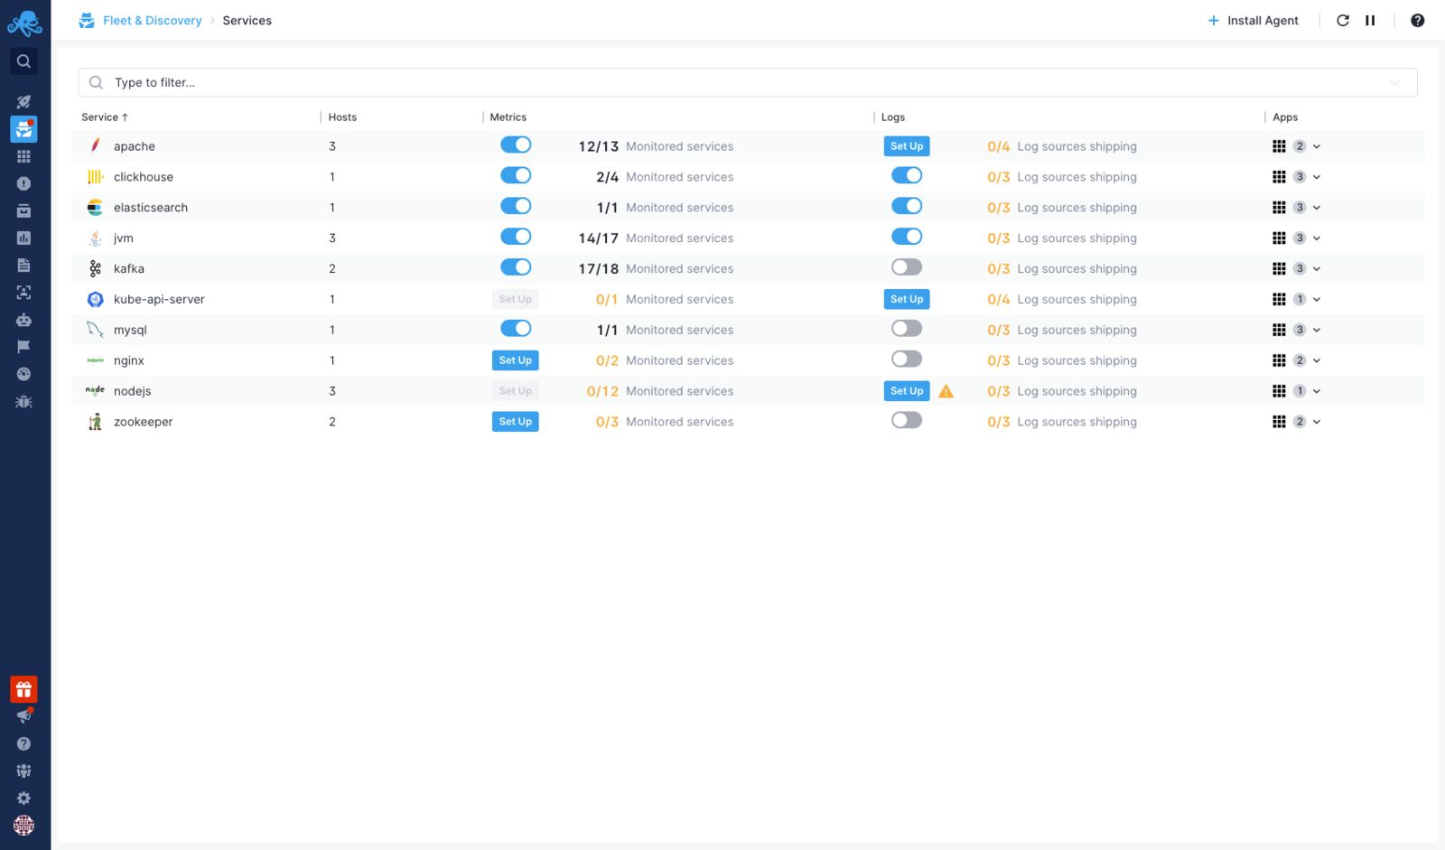
Task: Open the top-right help question icon
Action: [1418, 20]
